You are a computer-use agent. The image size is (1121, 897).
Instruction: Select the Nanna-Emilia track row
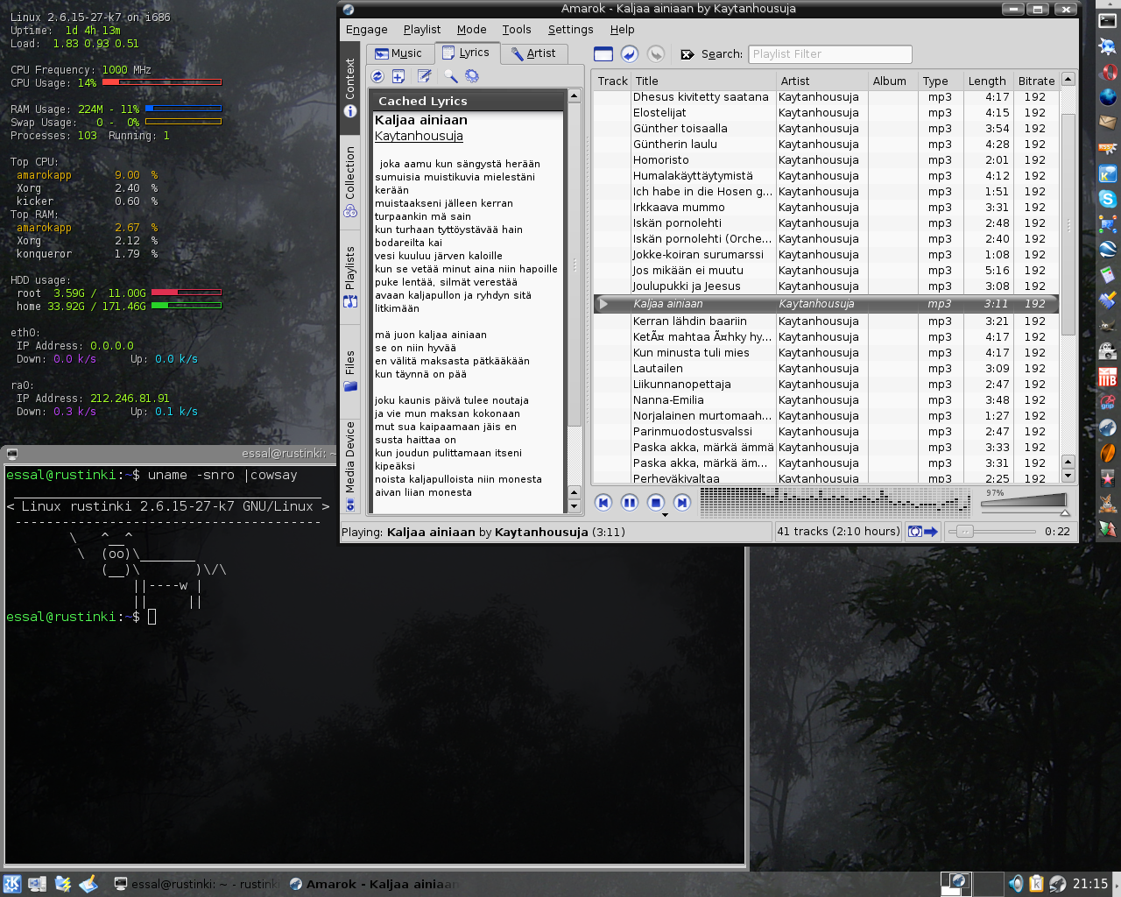[x=826, y=400]
